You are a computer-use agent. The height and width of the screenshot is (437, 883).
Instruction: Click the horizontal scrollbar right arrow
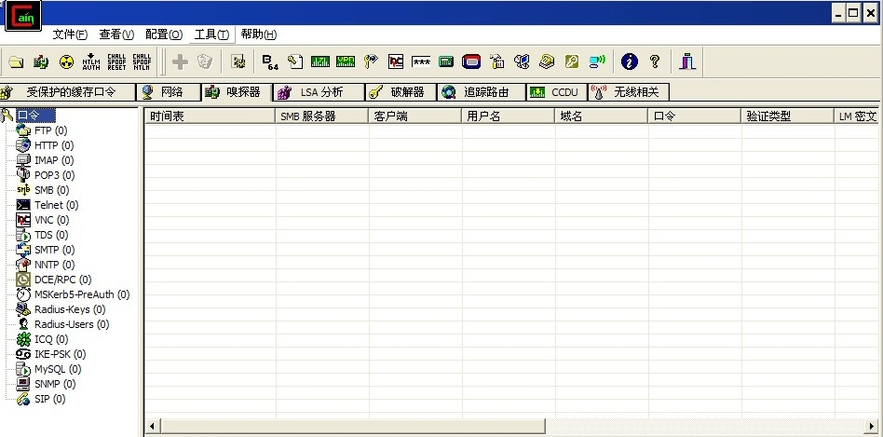(x=872, y=425)
